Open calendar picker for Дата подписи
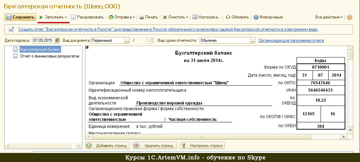Screen dimensions: 360x162 [58, 40]
